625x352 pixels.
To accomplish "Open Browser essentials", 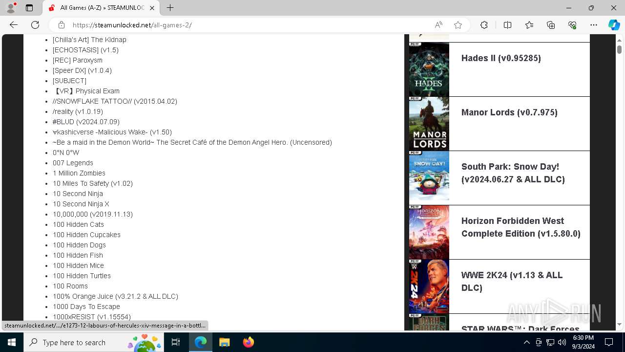I will click(572, 25).
